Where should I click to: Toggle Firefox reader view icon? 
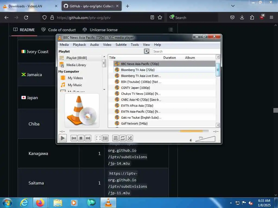click(x=152, y=17)
